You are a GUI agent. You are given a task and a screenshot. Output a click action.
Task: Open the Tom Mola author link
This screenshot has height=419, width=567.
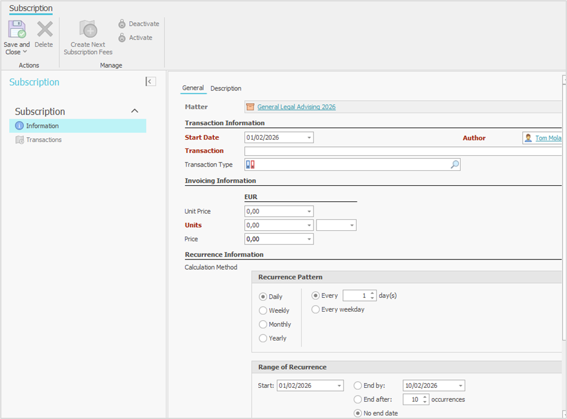pos(548,138)
